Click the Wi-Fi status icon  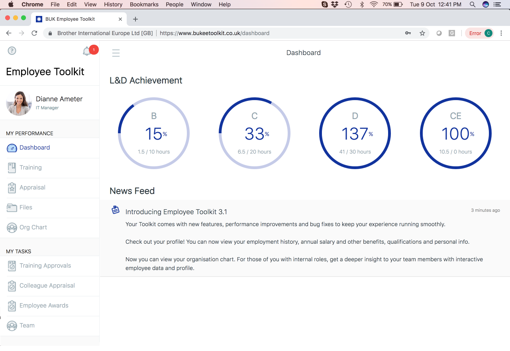(x=374, y=4)
